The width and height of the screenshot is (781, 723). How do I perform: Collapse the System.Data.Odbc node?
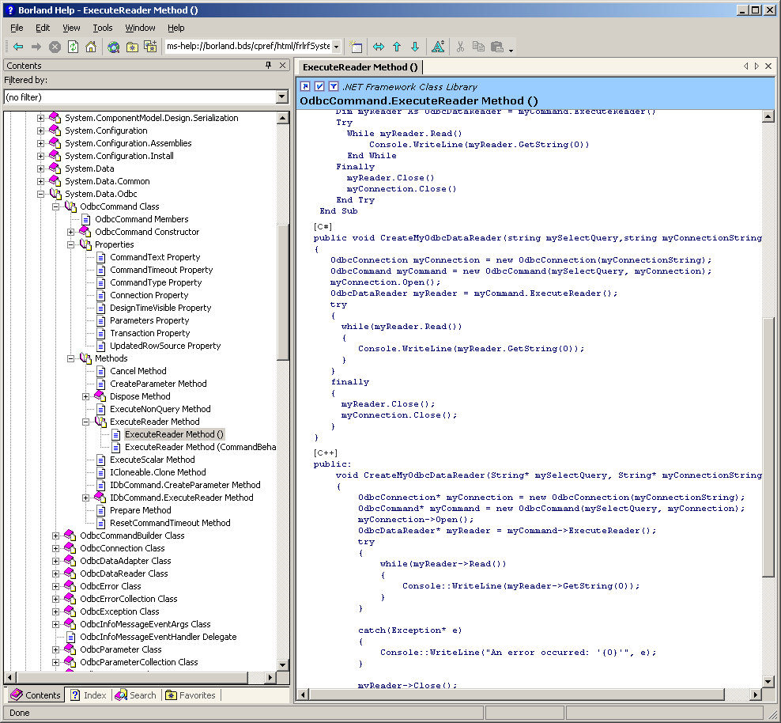coord(41,194)
